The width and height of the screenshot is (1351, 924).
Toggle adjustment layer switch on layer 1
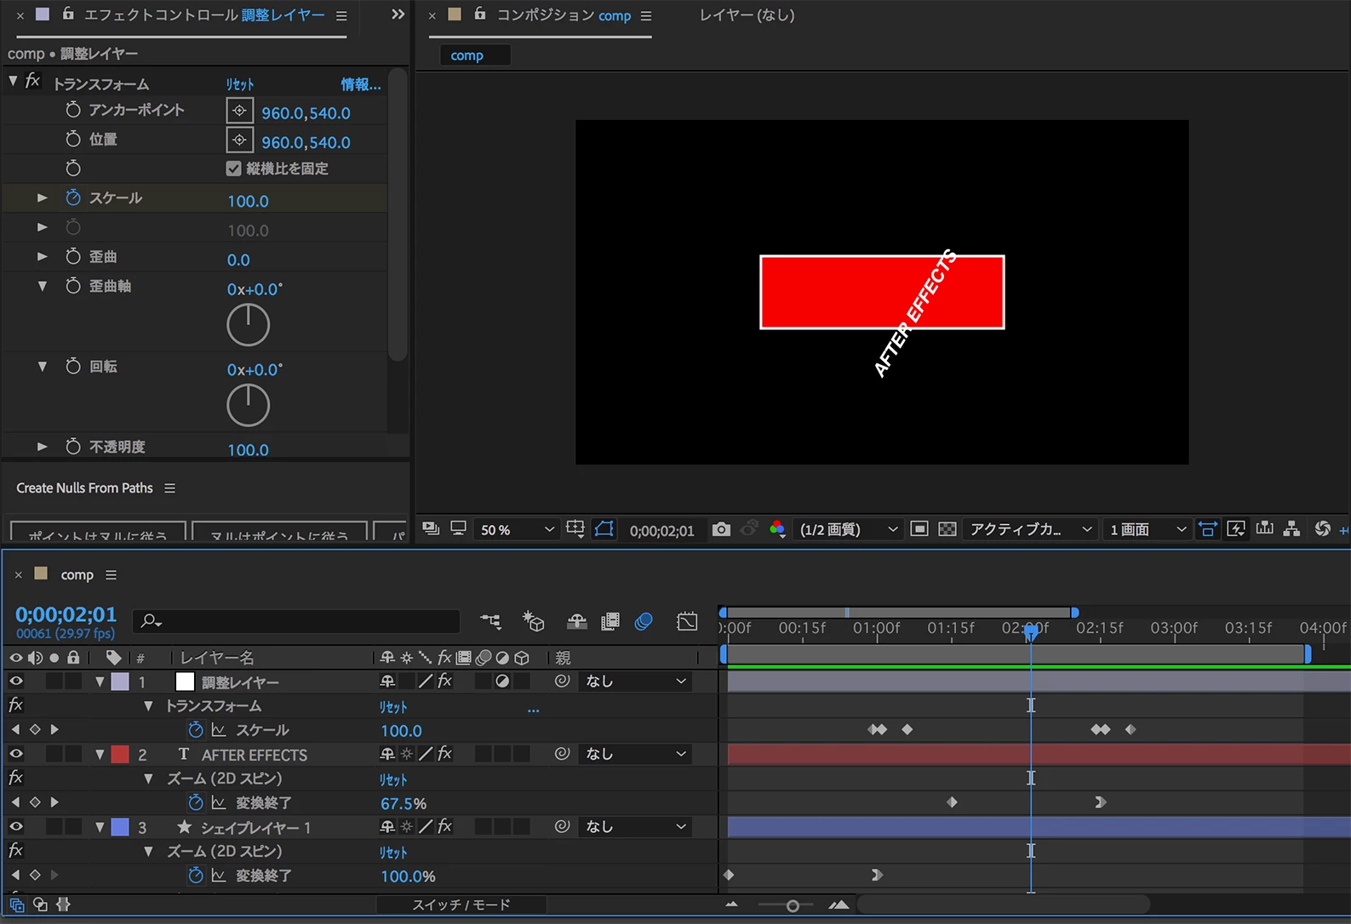(502, 682)
